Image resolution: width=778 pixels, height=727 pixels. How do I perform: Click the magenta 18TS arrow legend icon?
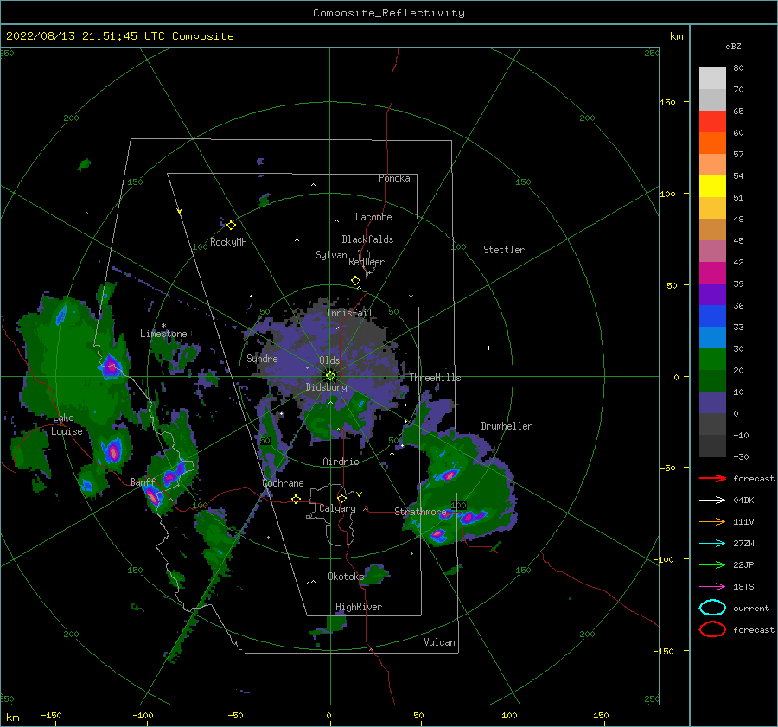pyautogui.click(x=712, y=587)
